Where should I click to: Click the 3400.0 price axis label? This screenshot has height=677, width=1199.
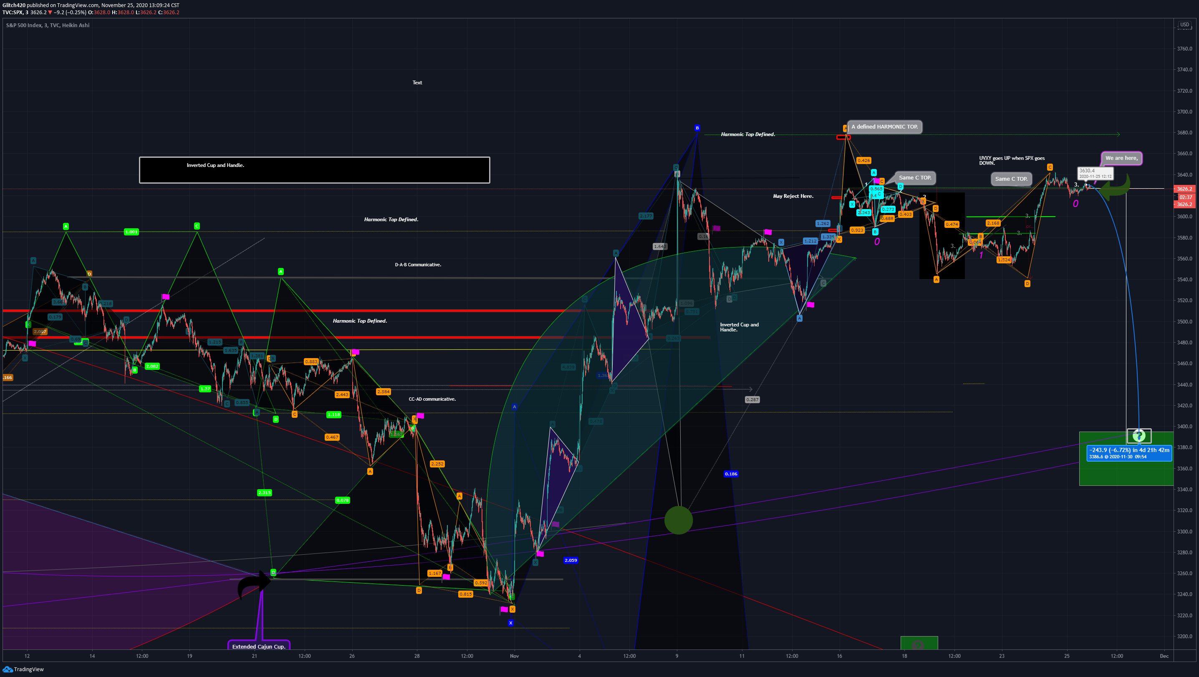click(x=1184, y=427)
